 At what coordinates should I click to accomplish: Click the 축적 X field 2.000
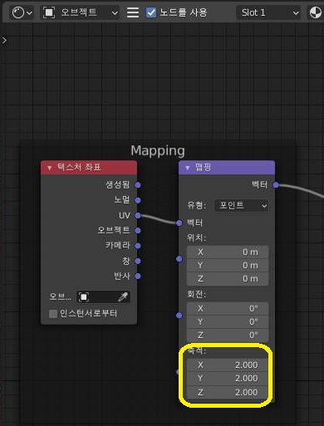point(228,365)
